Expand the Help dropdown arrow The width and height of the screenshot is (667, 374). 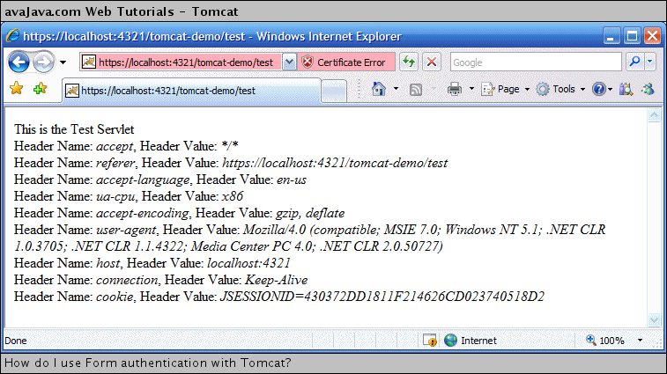[x=610, y=89]
